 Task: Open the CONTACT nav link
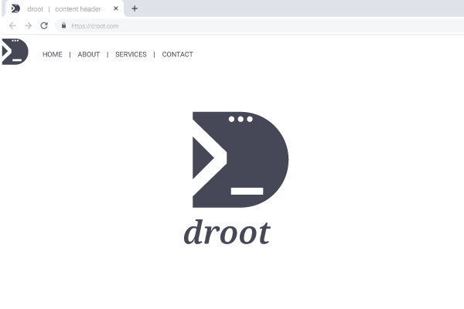click(178, 54)
